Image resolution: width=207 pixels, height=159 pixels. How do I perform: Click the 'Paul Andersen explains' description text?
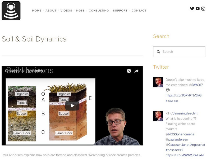(71, 155)
